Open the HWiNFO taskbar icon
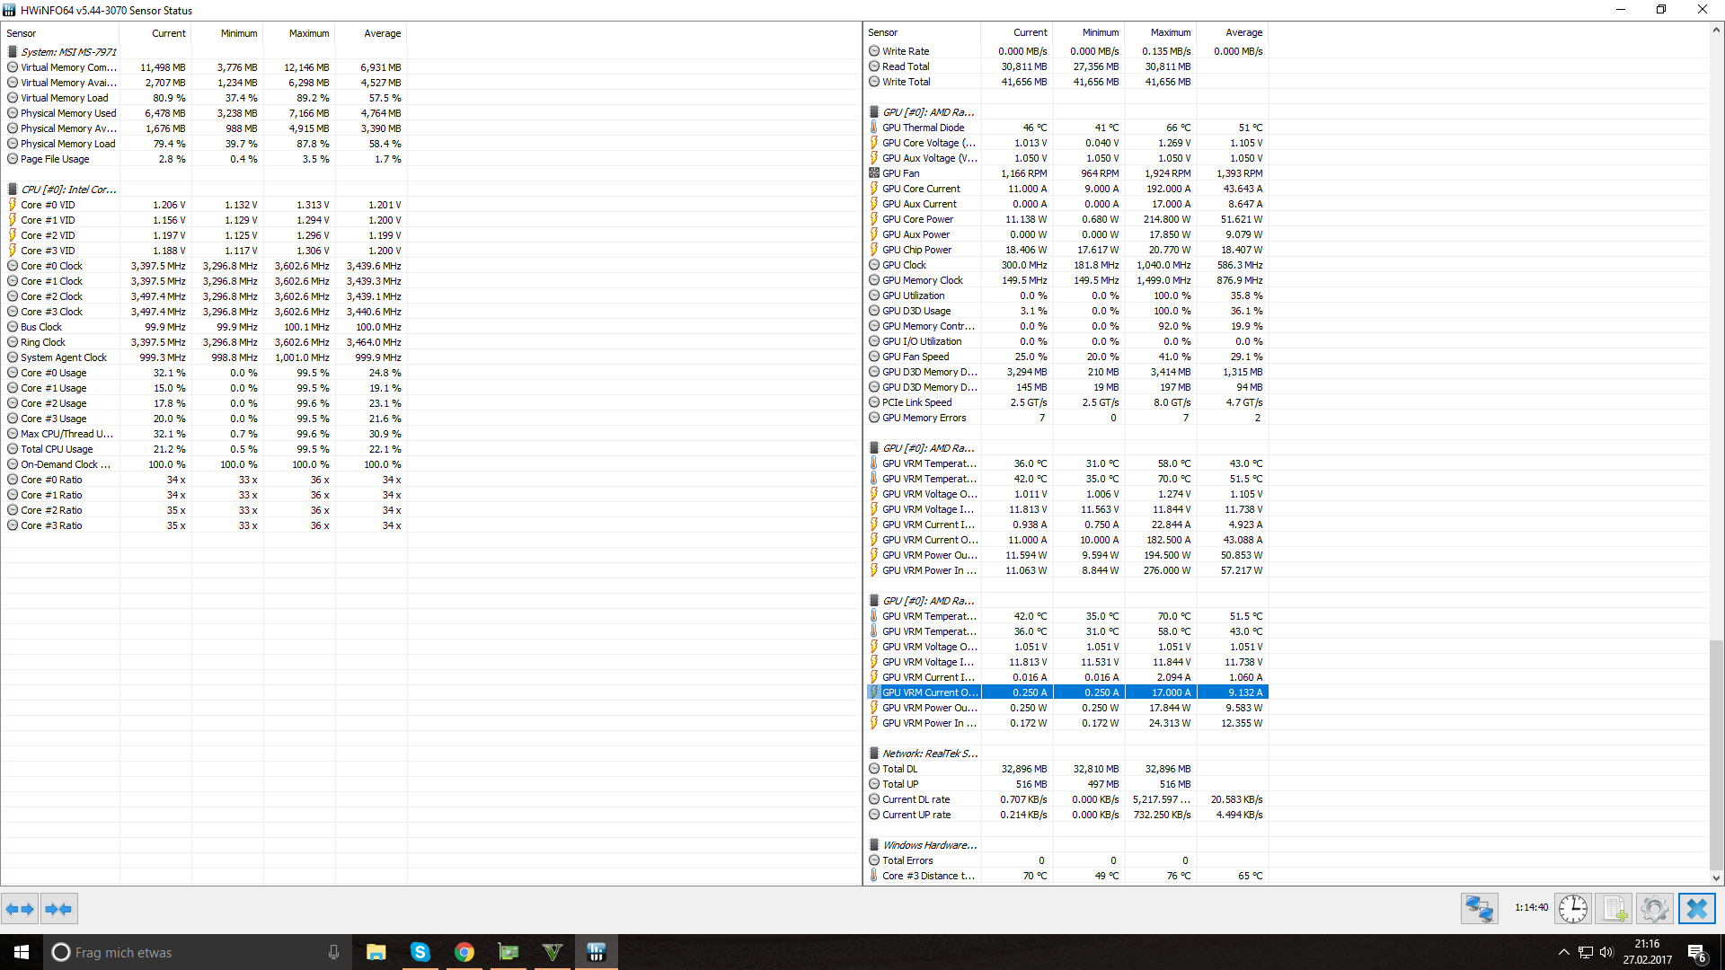This screenshot has height=970, width=1725. tap(597, 952)
